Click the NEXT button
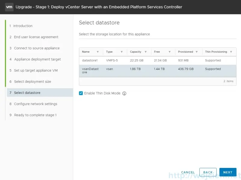241x180 pixels. tap(228, 172)
